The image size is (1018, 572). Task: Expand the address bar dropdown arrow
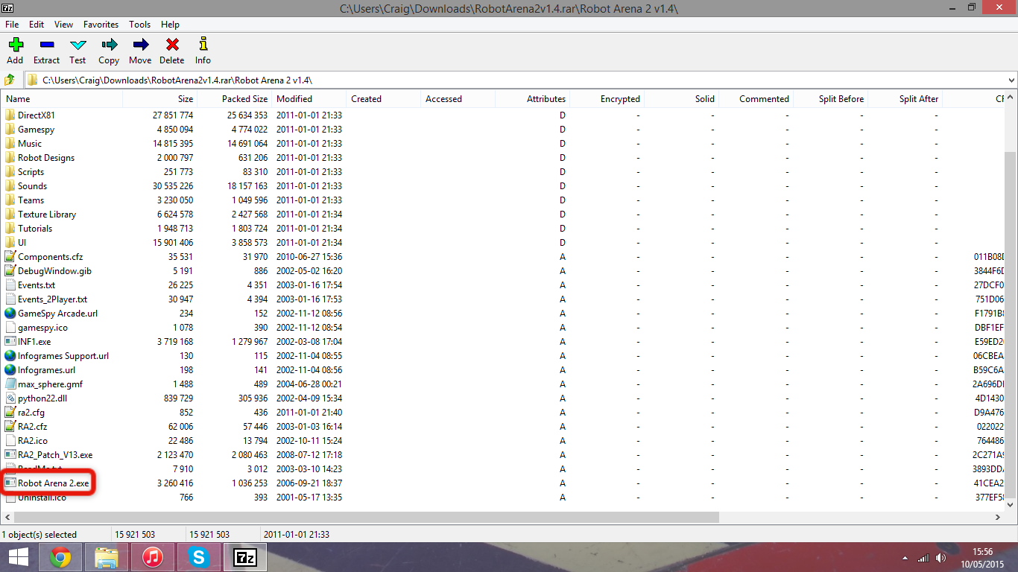[1011, 80]
